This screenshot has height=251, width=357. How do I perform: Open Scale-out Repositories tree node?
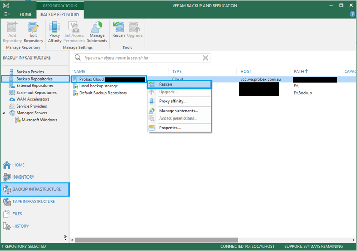36,93
